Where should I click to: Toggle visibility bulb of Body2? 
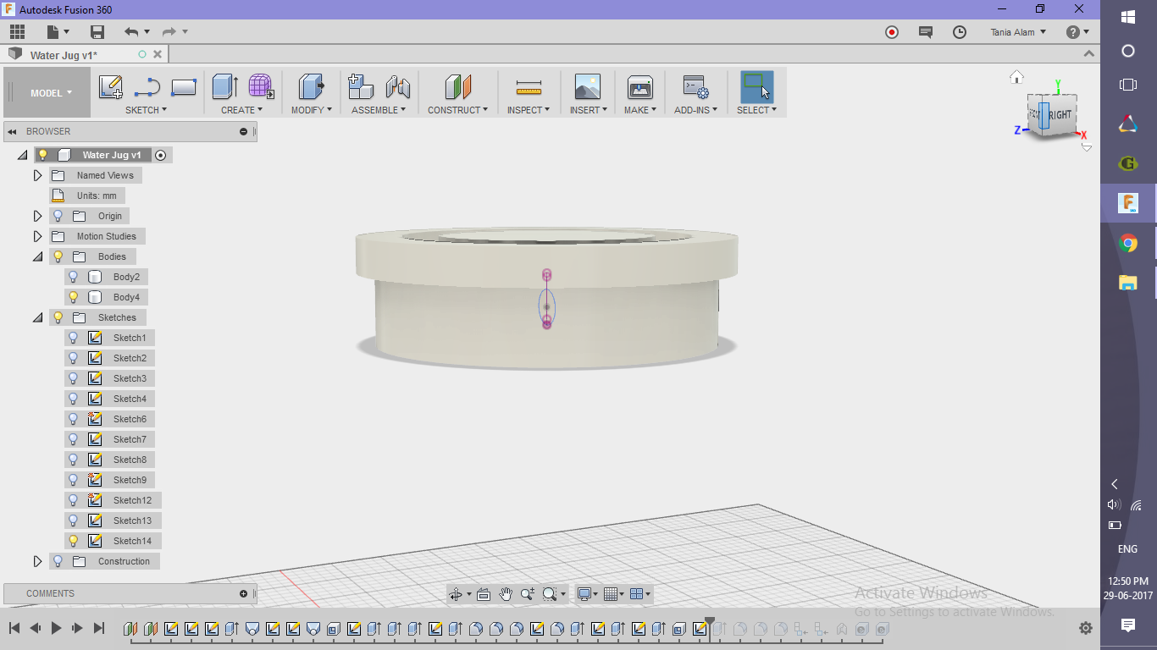74,277
